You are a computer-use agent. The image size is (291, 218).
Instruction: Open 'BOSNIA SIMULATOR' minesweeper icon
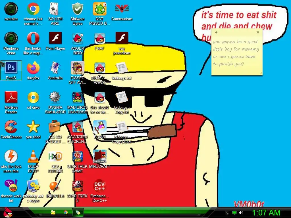click(x=55, y=102)
